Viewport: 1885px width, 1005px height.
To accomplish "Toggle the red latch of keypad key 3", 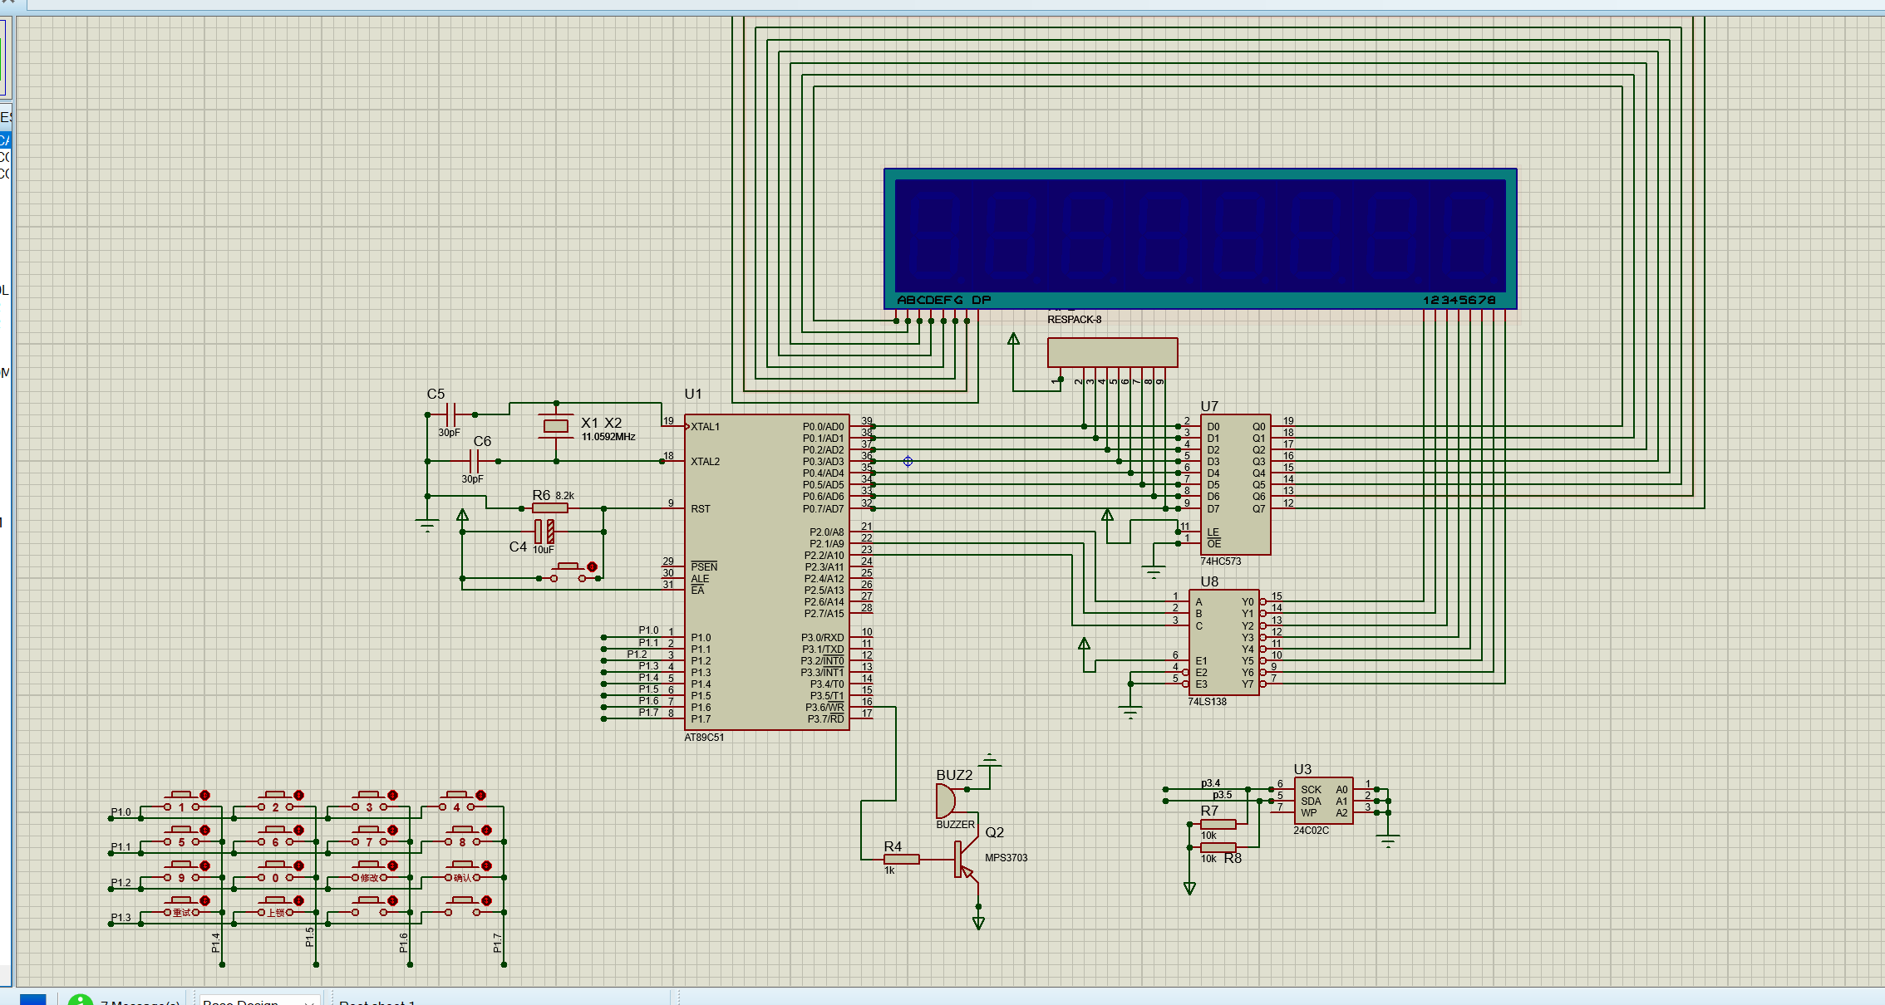I will 392,795.
